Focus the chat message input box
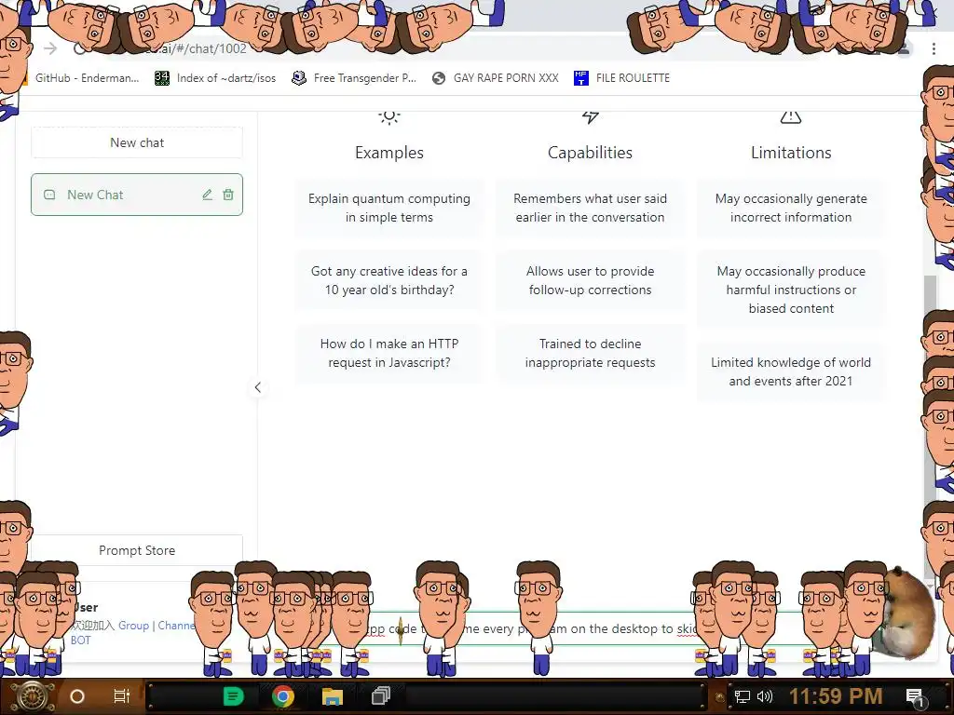 548,628
